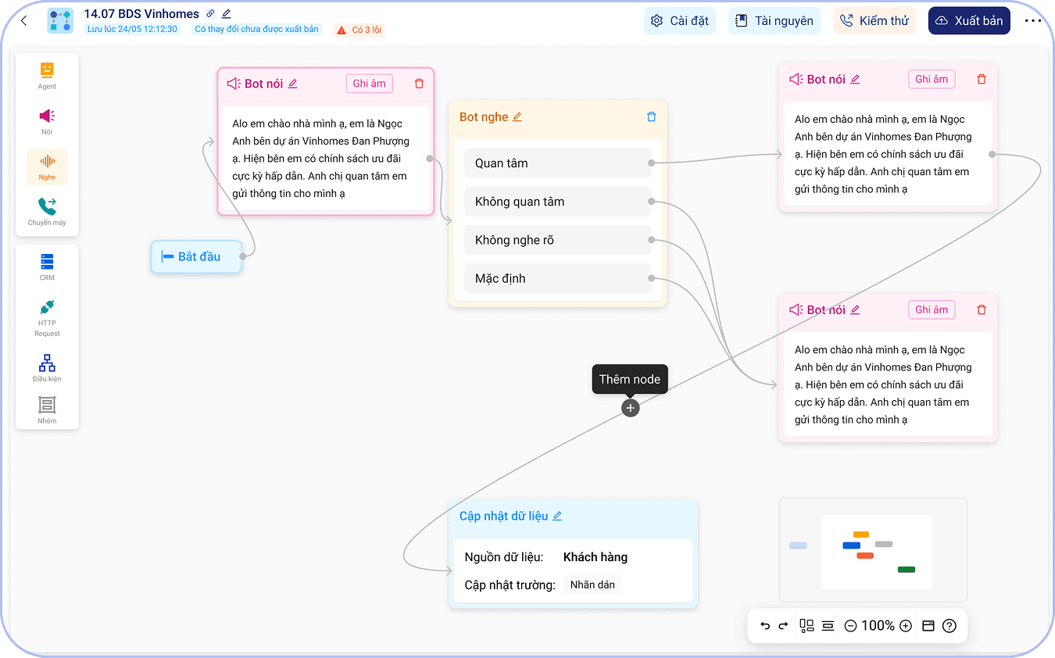
Task: Open the three-dot more options menu
Action: click(x=1032, y=21)
